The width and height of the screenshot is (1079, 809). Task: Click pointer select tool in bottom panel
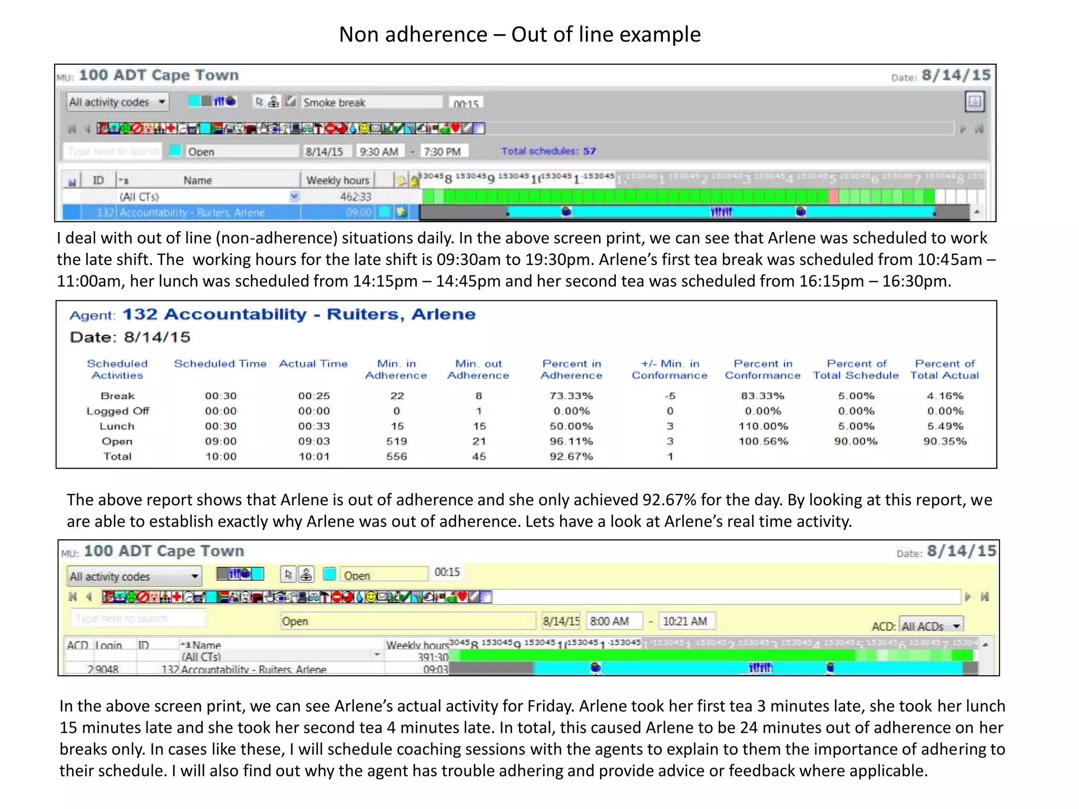288,575
